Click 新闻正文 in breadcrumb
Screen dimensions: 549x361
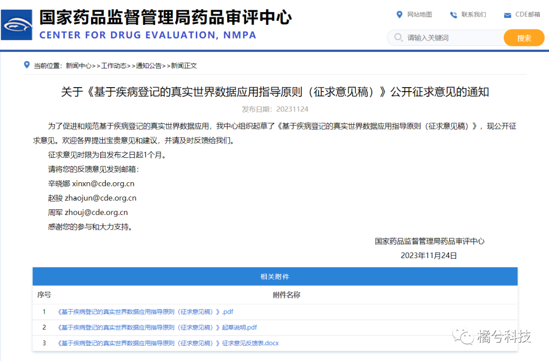coord(184,66)
